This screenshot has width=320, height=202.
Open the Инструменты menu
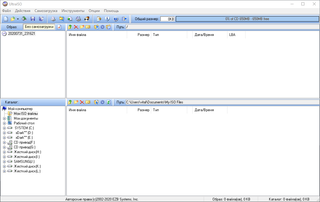click(x=73, y=11)
